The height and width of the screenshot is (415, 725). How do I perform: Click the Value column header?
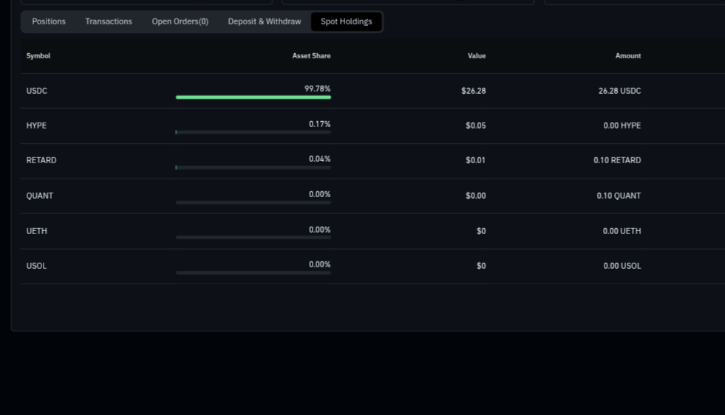pyautogui.click(x=477, y=56)
